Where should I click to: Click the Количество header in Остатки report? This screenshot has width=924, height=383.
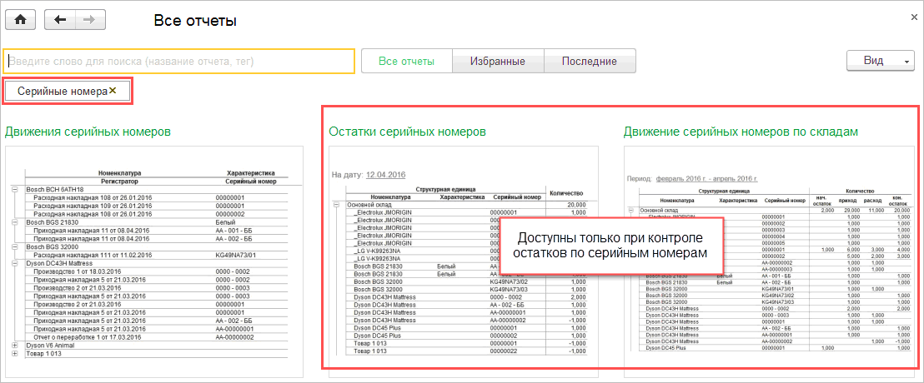click(x=566, y=193)
